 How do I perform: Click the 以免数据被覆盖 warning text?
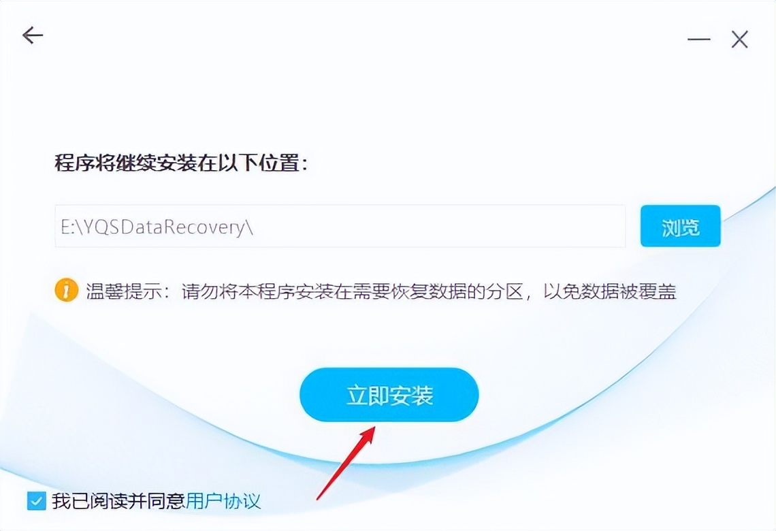tap(610, 291)
